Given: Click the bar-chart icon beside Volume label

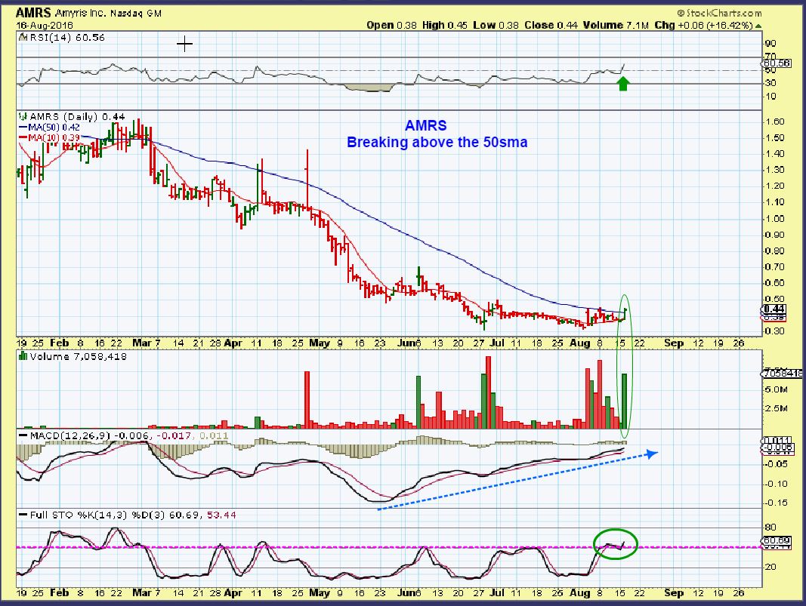Looking at the screenshot, I should pos(23,356).
